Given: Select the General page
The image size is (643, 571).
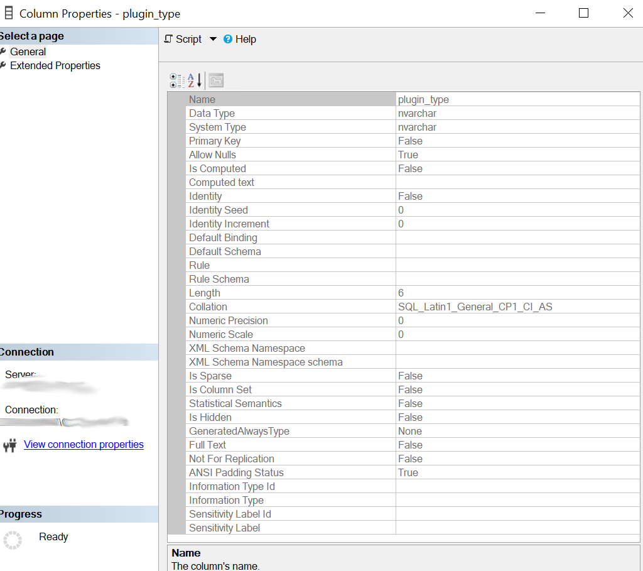Looking at the screenshot, I should coord(28,52).
